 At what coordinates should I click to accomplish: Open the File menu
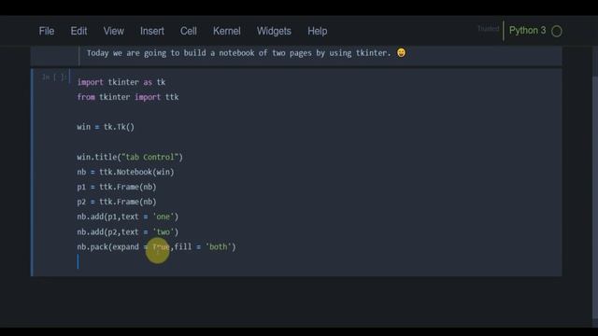[47, 31]
